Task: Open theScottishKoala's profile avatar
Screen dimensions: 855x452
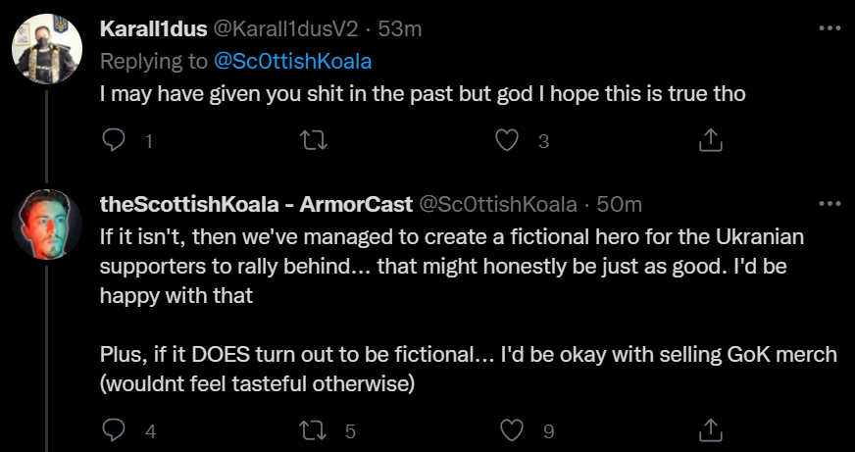Action: 46,225
